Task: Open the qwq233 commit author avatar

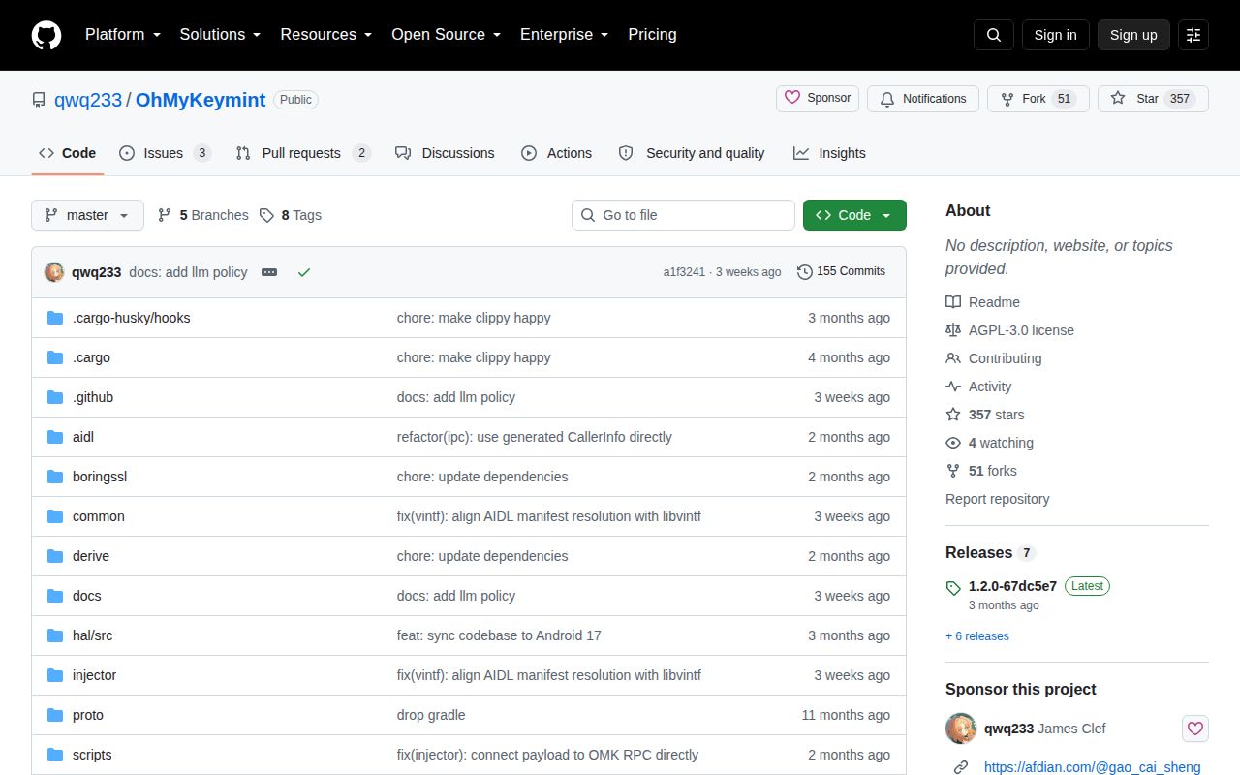Action: point(54,272)
